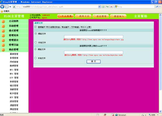Click the Favorites star icon
The width and height of the screenshot is (162, 116).
2,11
